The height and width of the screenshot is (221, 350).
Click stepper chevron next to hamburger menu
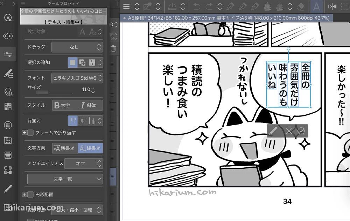coord(137,6)
